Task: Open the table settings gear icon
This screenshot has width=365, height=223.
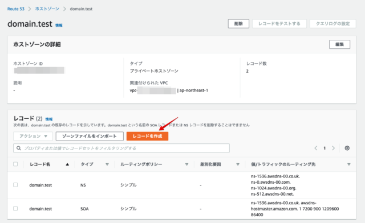Action: (347, 148)
